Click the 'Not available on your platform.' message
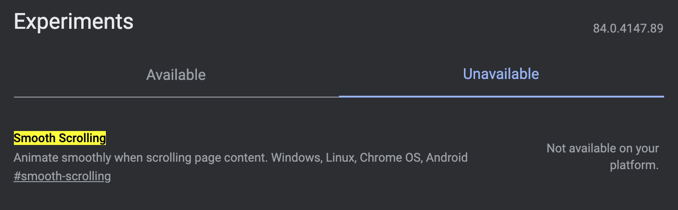678x210 pixels. (x=603, y=157)
